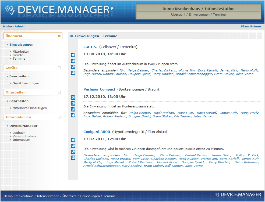This screenshot has height=202, width=265.
Task: Click Modus: Admin label
Action: coord(14,26)
